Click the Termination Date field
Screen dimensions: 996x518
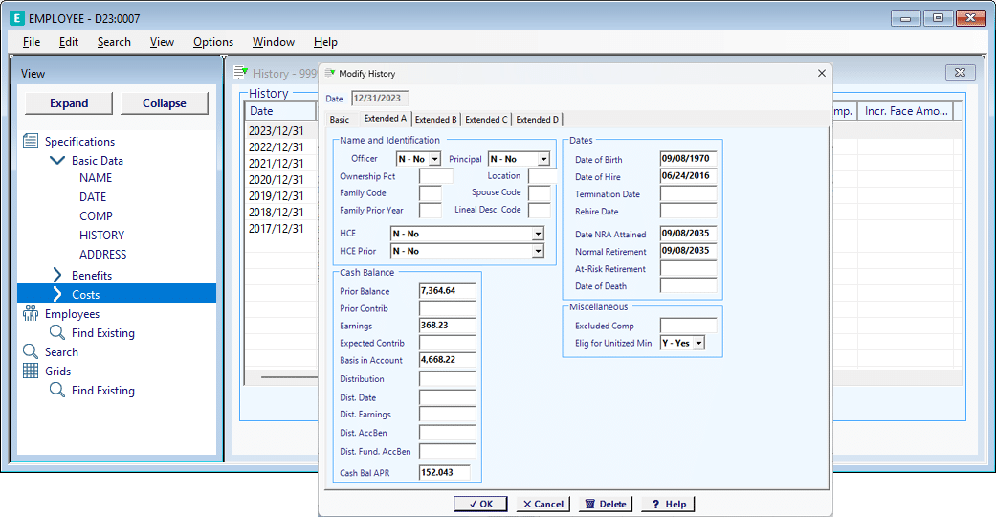click(689, 193)
